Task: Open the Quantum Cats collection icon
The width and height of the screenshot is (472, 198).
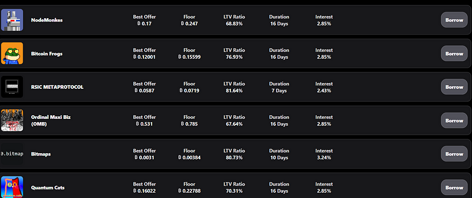Action: tap(12, 187)
